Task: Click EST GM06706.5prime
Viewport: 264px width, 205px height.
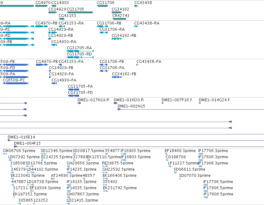Action: (x=19, y=151)
